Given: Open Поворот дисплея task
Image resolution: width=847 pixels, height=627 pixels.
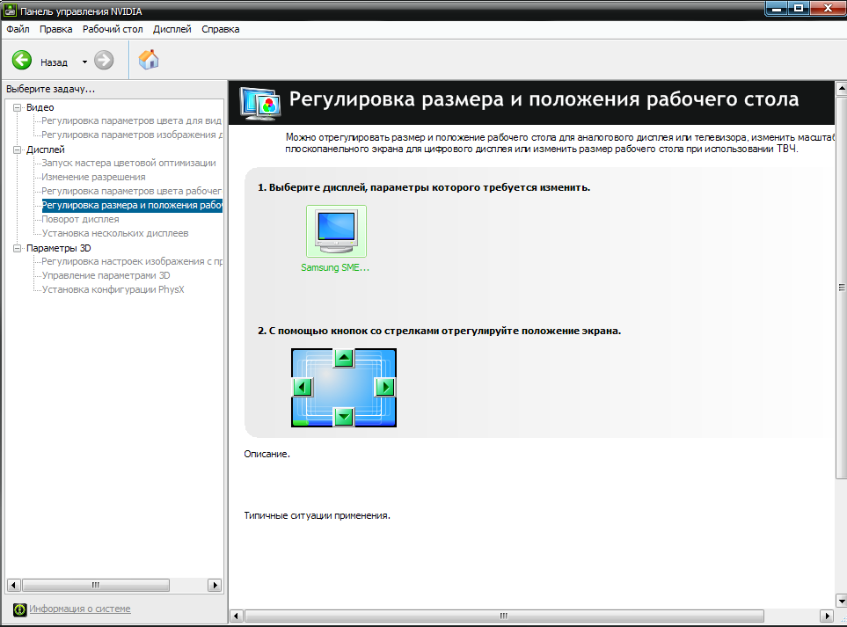Looking at the screenshot, I should pyautogui.click(x=81, y=219).
